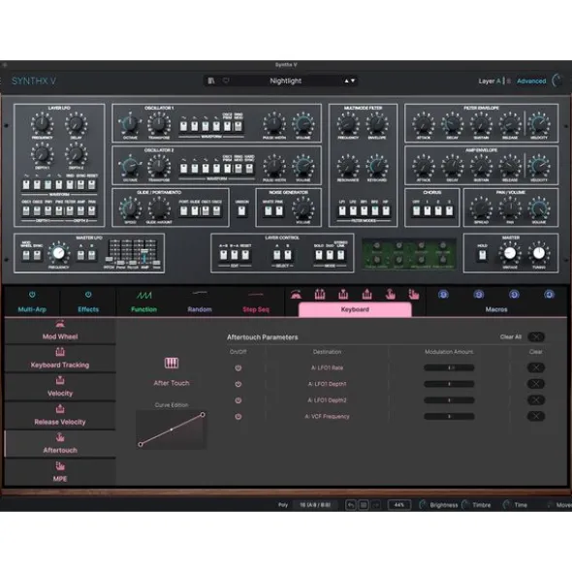Toggle power for A: LFO1 Rate row
This screenshot has height=573, width=572.
pyautogui.click(x=238, y=368)
